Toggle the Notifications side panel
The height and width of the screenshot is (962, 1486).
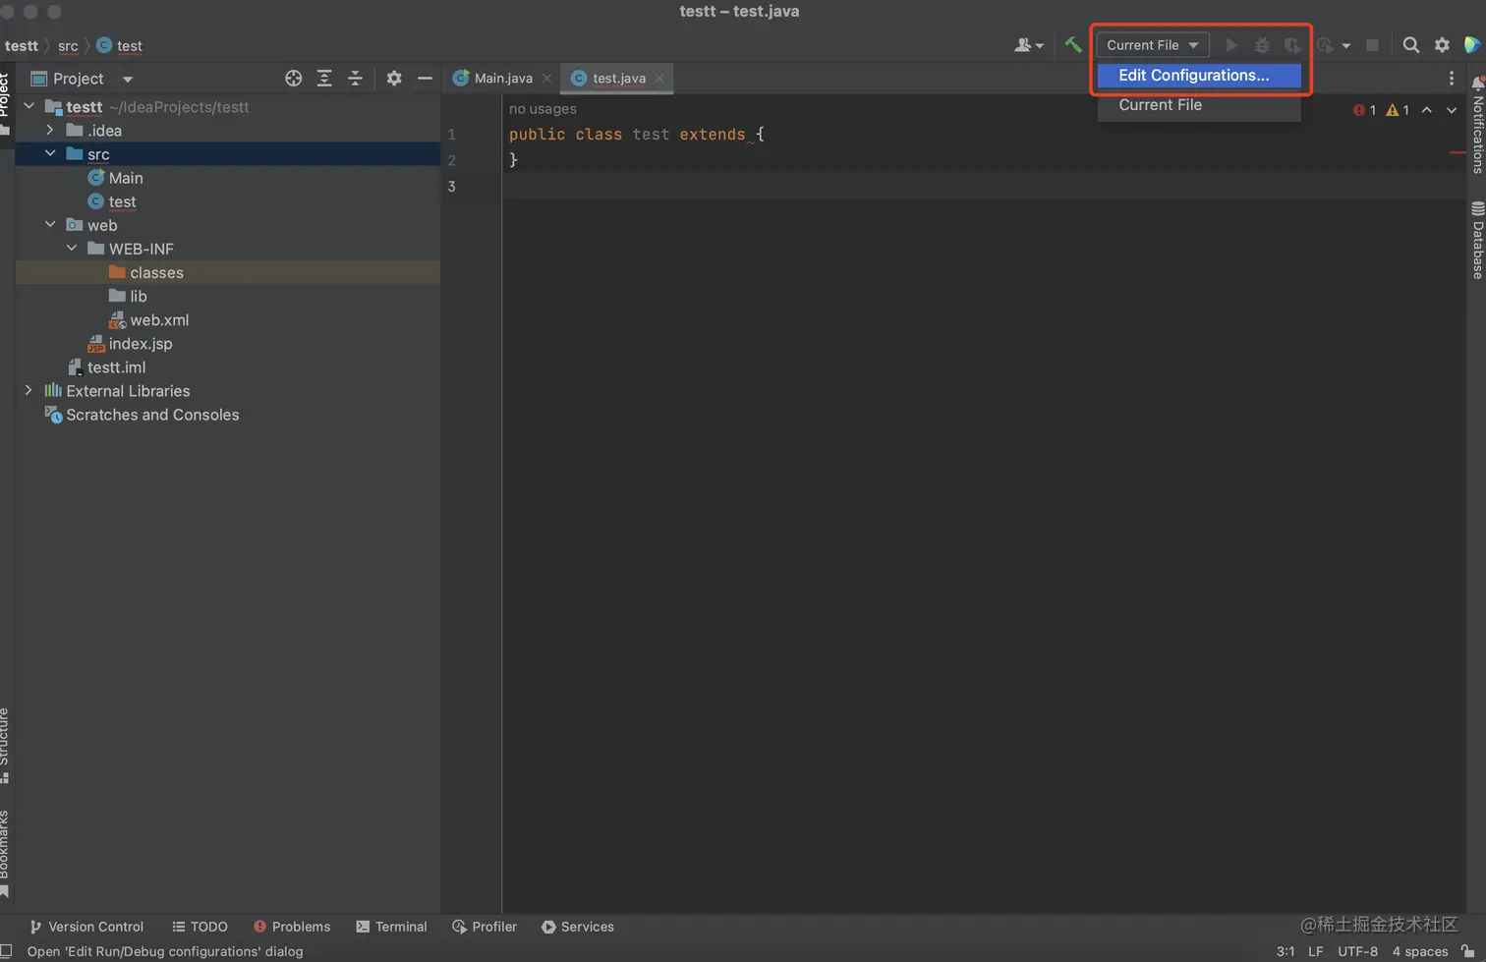click(1477, 126)
